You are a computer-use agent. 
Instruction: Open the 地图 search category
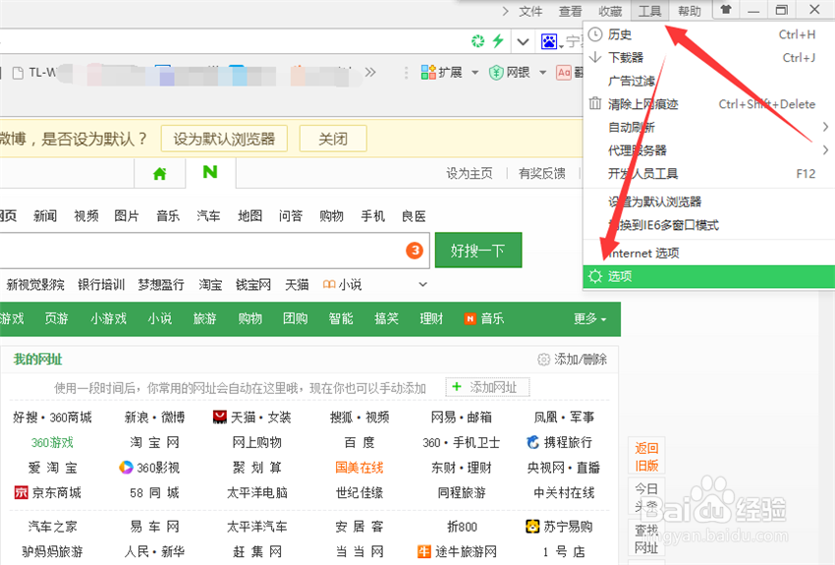pos(250,215)
